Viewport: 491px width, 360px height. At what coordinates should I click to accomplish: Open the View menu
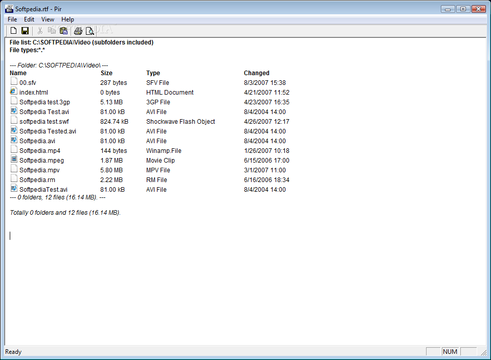48,19
